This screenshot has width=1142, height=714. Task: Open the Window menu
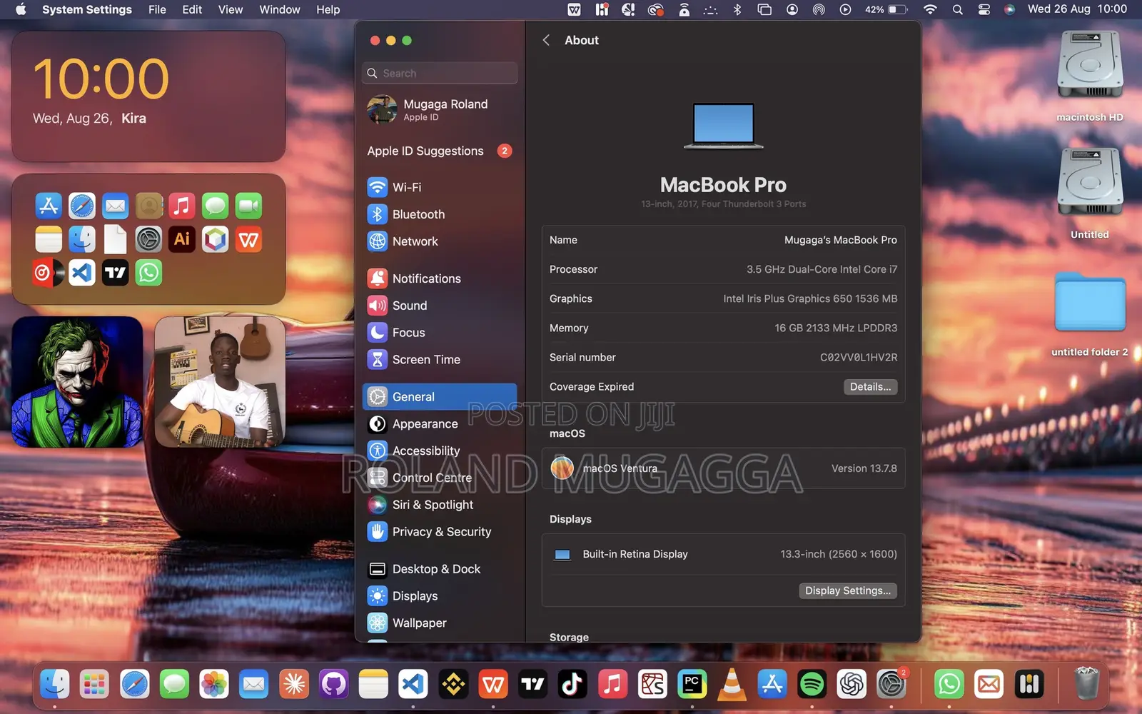click(x=280, y=10)
